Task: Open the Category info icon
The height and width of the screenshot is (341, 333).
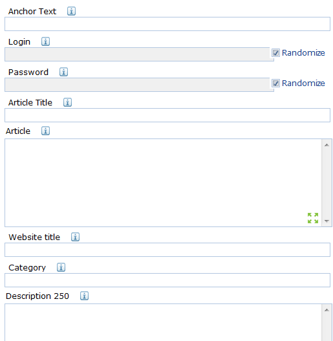Action: coord(61,267)
